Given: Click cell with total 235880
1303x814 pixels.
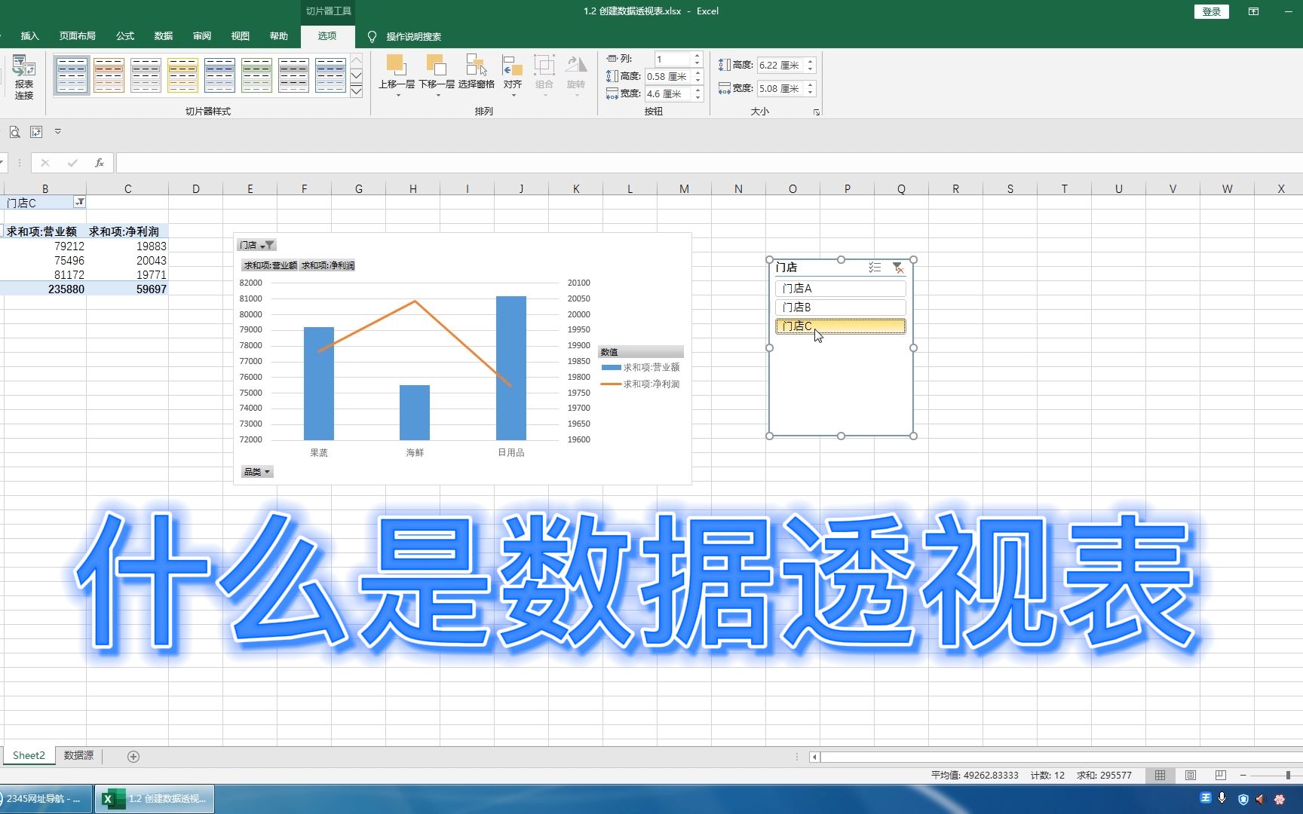Looking at the screenshot, I should [45, 289].
